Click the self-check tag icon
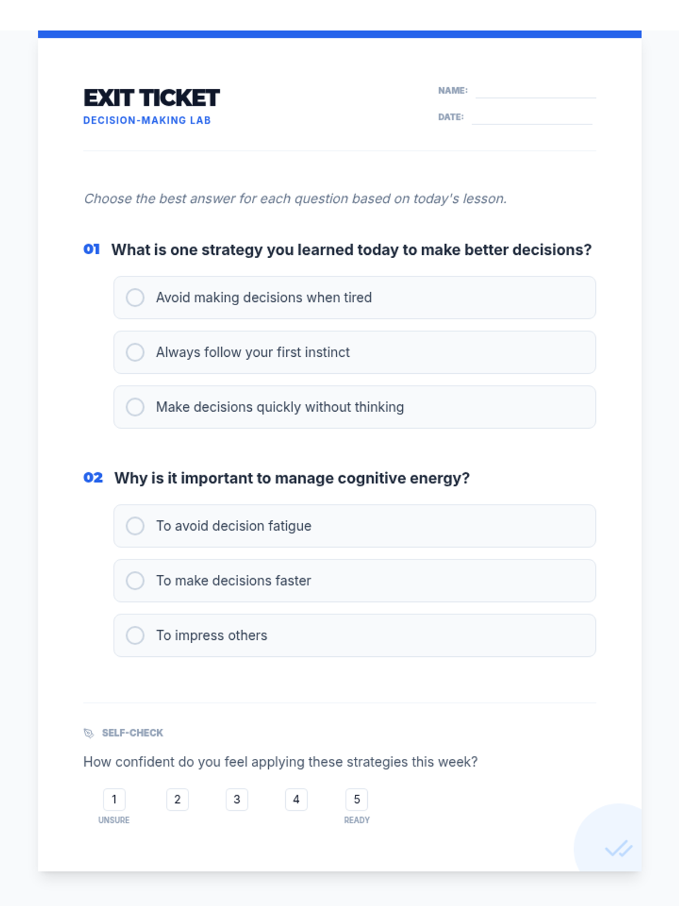This screenshot has height=906, width=679. coord(89,733)
